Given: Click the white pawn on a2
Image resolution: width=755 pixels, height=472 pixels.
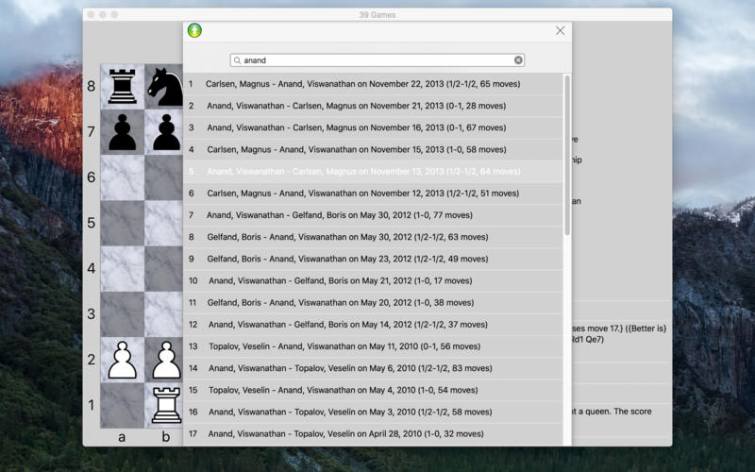Looking at the screenshot, I should coord(123,360).
